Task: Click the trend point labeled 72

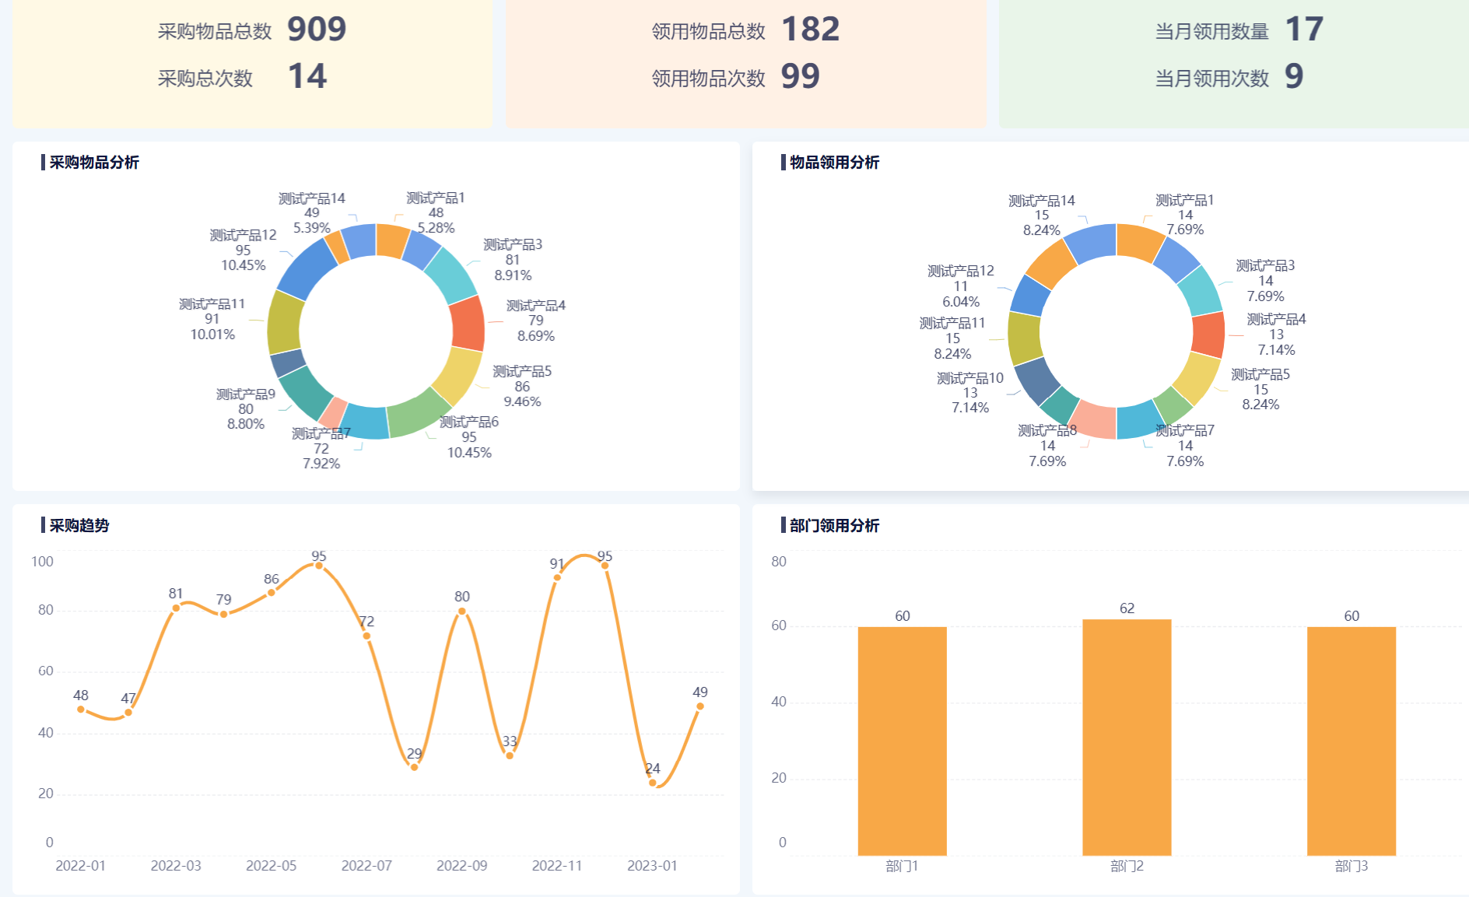Action: (x=366, y=636)
